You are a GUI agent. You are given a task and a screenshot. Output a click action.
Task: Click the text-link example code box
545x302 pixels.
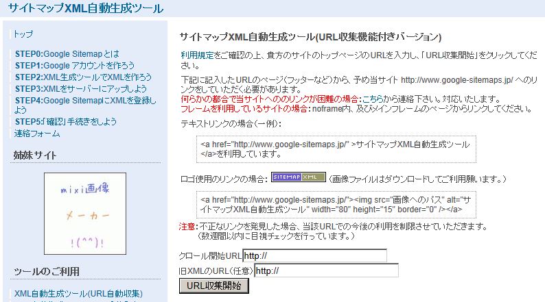point(336,149)
